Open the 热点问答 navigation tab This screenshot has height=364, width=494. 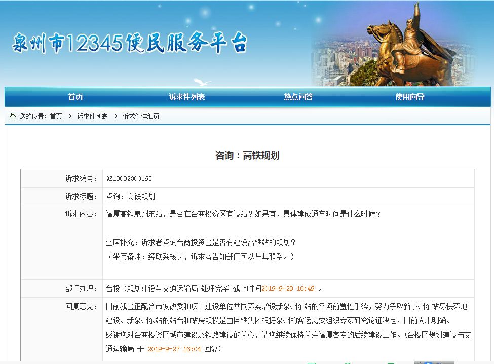[298, 97]
